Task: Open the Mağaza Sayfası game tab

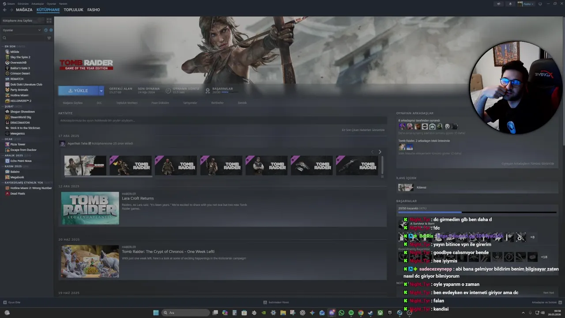Action: point(72,103)
